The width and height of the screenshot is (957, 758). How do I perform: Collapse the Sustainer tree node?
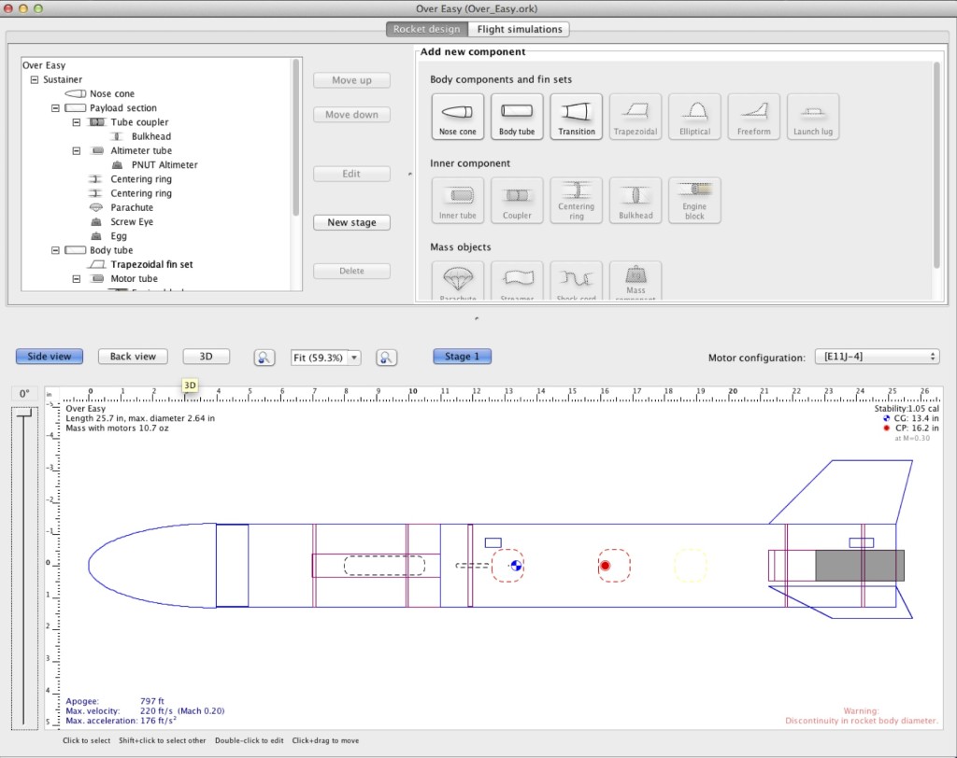(35, 80)
